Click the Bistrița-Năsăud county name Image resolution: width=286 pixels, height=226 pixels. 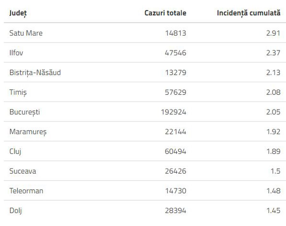point(35,73)
